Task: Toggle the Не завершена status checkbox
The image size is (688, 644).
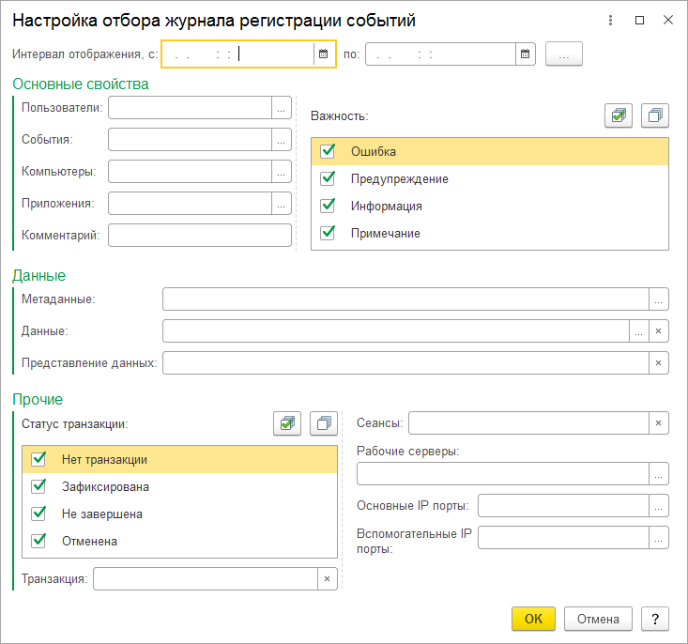Action: (x=38, y=514)
